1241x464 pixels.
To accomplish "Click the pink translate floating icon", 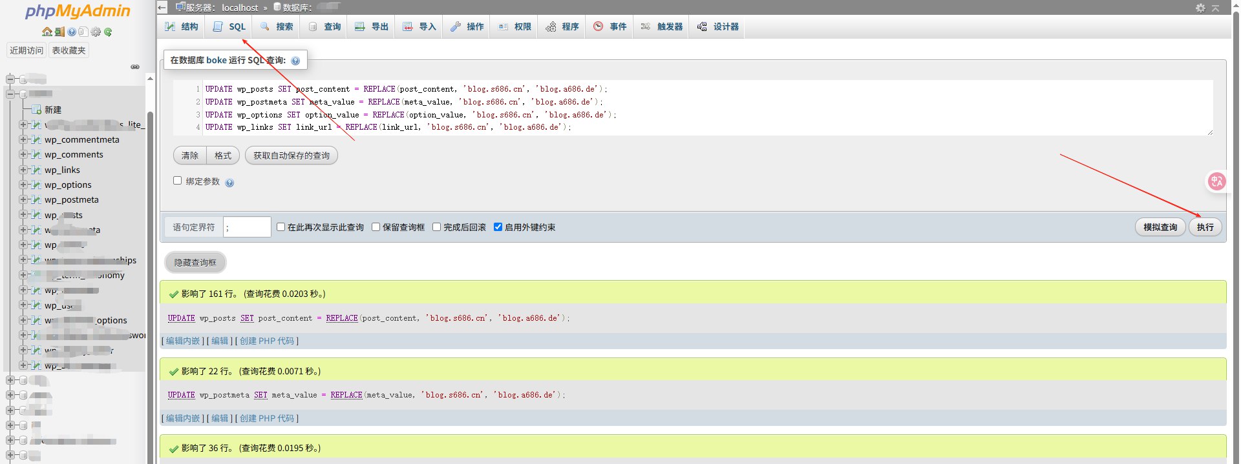I will pos(1216,181).
